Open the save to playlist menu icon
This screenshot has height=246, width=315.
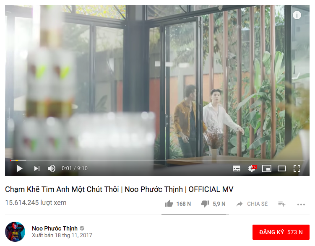tap(281, 204)
